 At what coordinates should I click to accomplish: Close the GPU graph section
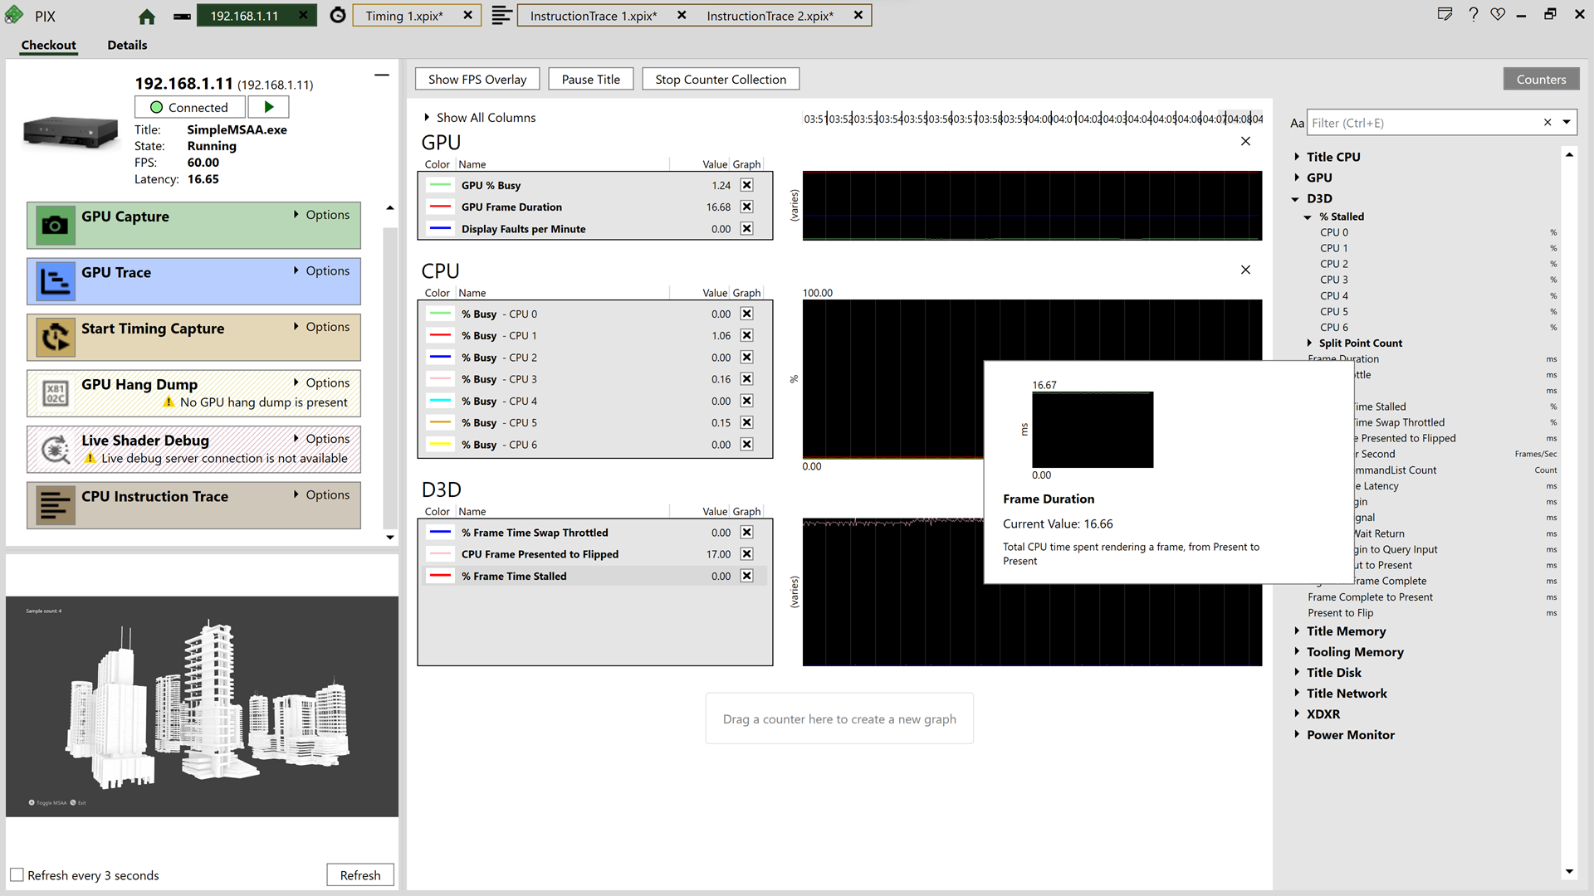1245,141
